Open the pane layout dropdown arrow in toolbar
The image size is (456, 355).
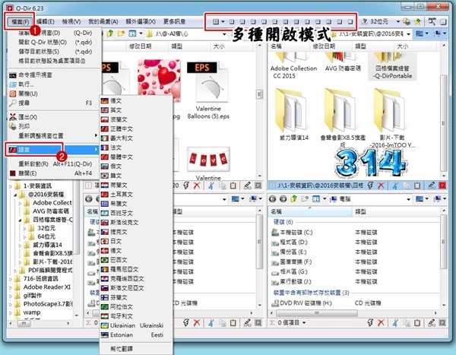223,22
